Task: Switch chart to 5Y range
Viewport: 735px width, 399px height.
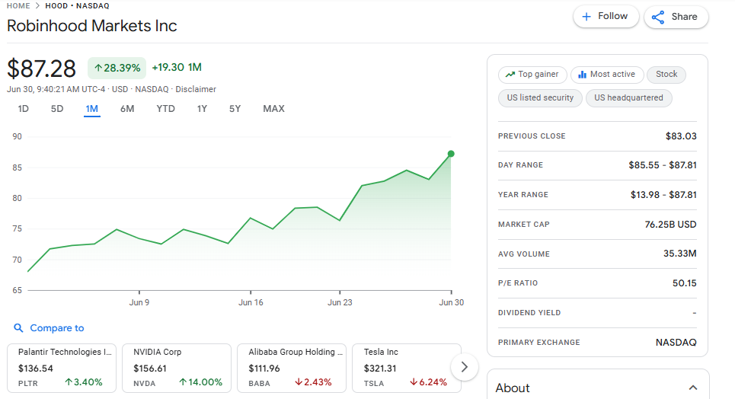Action: [235, 109]
